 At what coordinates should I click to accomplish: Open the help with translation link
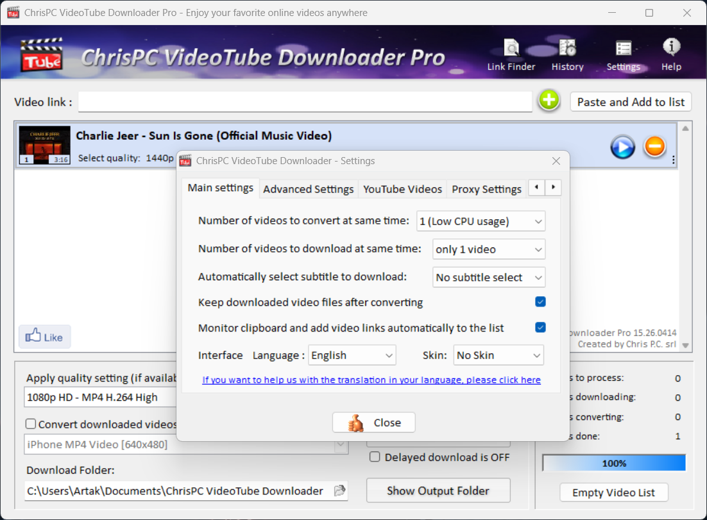click(x=371, y=380)
